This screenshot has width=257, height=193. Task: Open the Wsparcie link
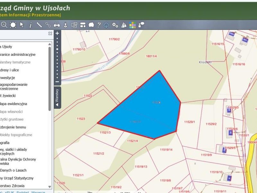point(38,192)
